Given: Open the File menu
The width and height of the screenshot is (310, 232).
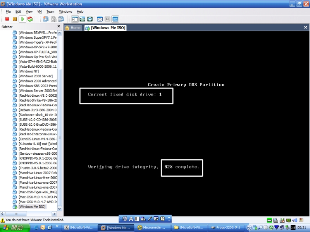Looking at the screenshot, I should 8,12.
